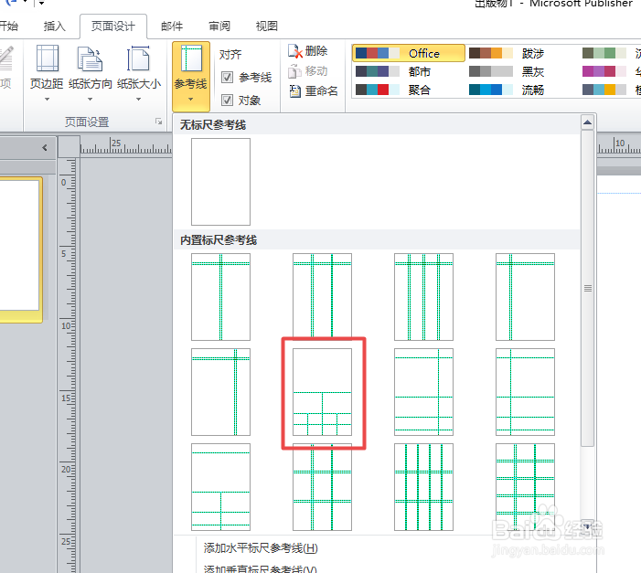This screenshot has width=641, height=573.
Task: Choose guide layout with three vertical columns and header
Action: point(423,297)
